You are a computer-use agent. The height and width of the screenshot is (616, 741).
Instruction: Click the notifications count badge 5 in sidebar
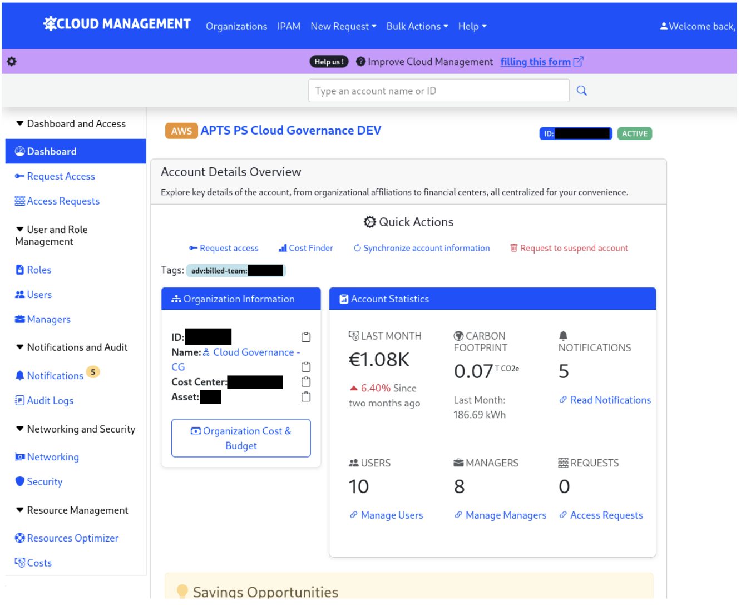pos(93,372)
